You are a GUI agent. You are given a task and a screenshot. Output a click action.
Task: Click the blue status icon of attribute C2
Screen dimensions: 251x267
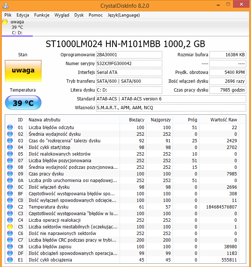click(10, 207)
